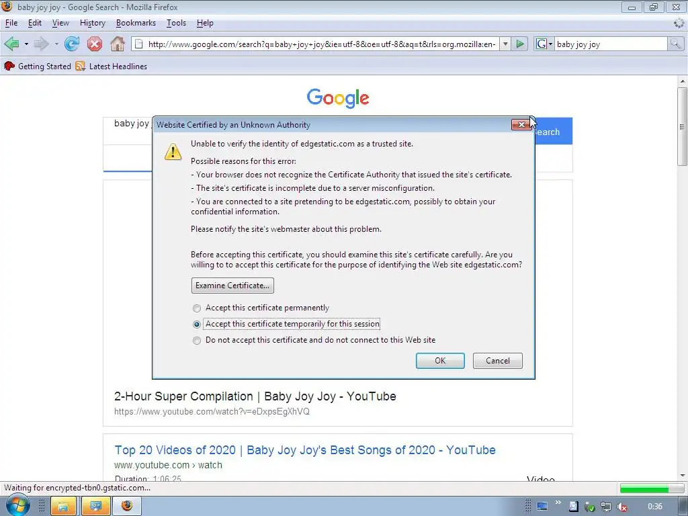The height and width of the screenshot is (516, 688).
Task: Open the file explorer taskbar icon
Action: pos(64,506)
